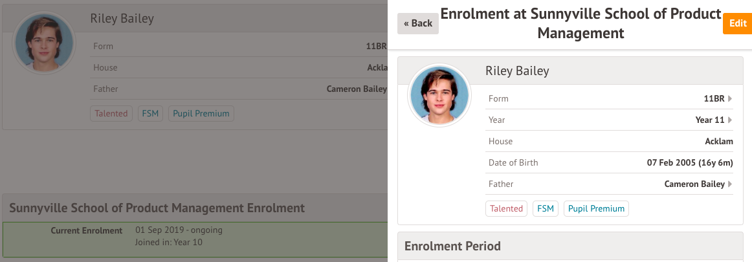
Task: Click the background Father Cameron Bailey row
Action: click(x=239, y=89)
